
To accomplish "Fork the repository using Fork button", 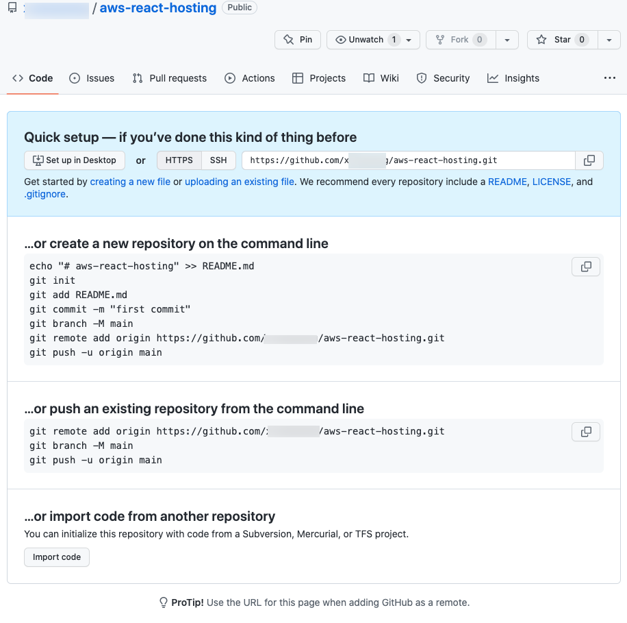I will (461, 40).
